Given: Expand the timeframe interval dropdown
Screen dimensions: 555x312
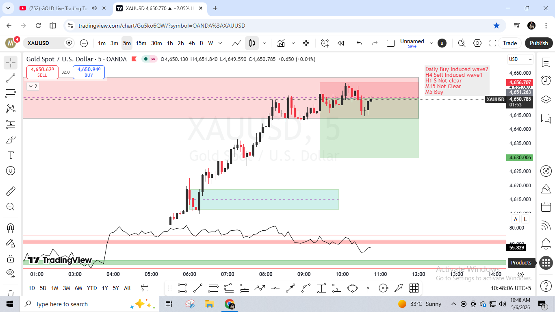Looking at the screenshot, I should tap(220, 43).
